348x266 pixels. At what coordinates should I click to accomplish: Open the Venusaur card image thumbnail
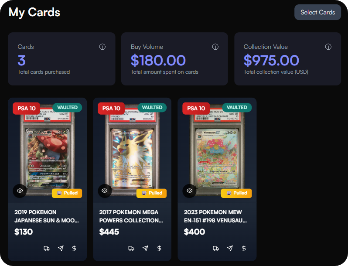(217, 151)
